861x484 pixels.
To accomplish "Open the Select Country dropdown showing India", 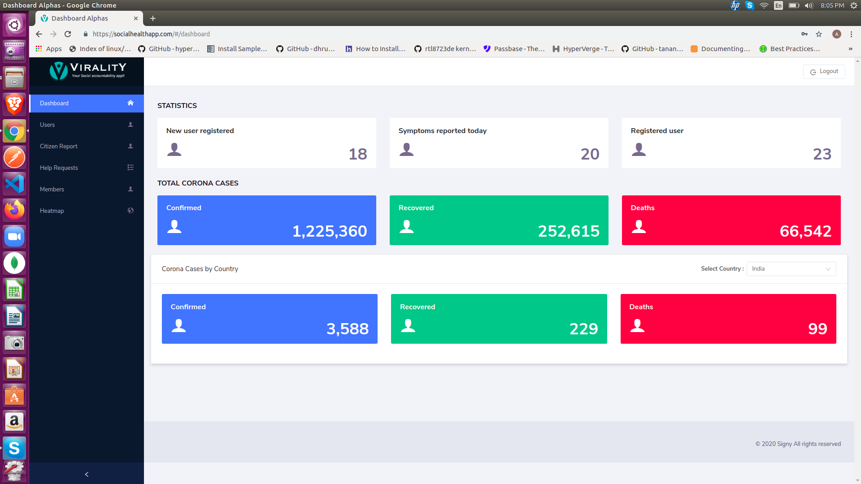I will 791,269.
